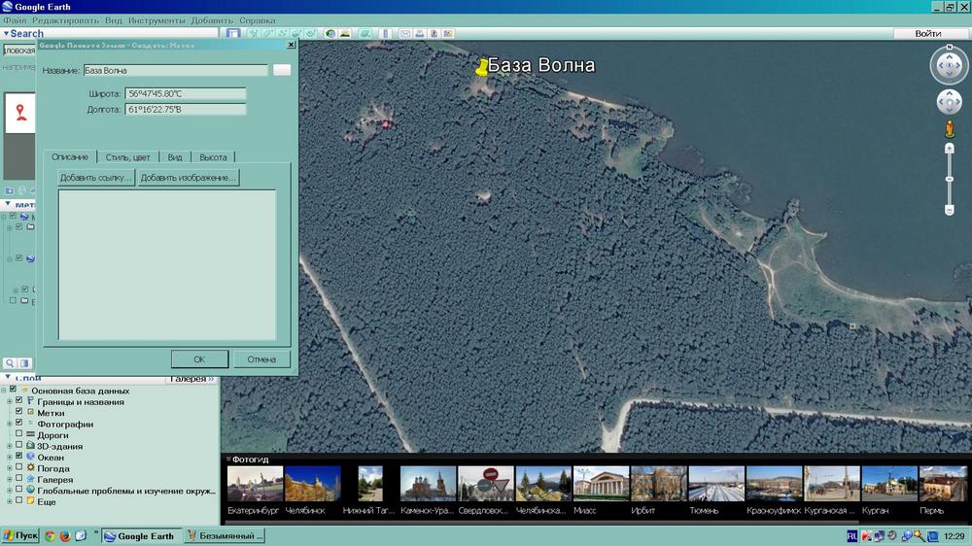972x546 pixels.
Task: Open Chrome from quick launch
Action: 50,536
